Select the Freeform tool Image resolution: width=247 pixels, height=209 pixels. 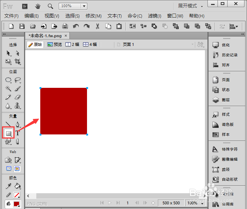click(x=8, y=142)
